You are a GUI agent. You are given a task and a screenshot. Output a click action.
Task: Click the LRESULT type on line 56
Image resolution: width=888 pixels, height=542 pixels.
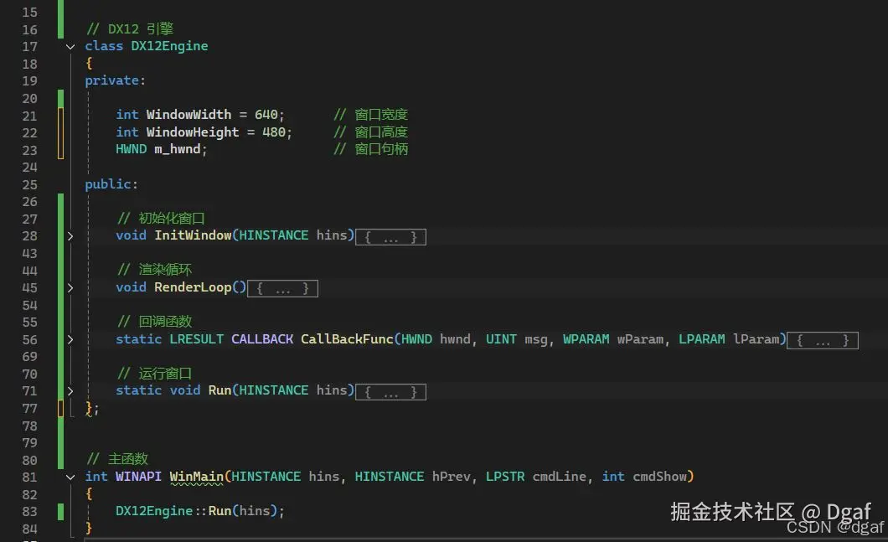point(197,339)
